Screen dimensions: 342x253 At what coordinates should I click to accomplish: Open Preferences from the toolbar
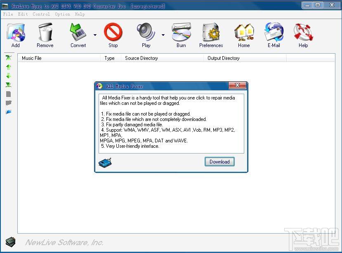point(211,32)
